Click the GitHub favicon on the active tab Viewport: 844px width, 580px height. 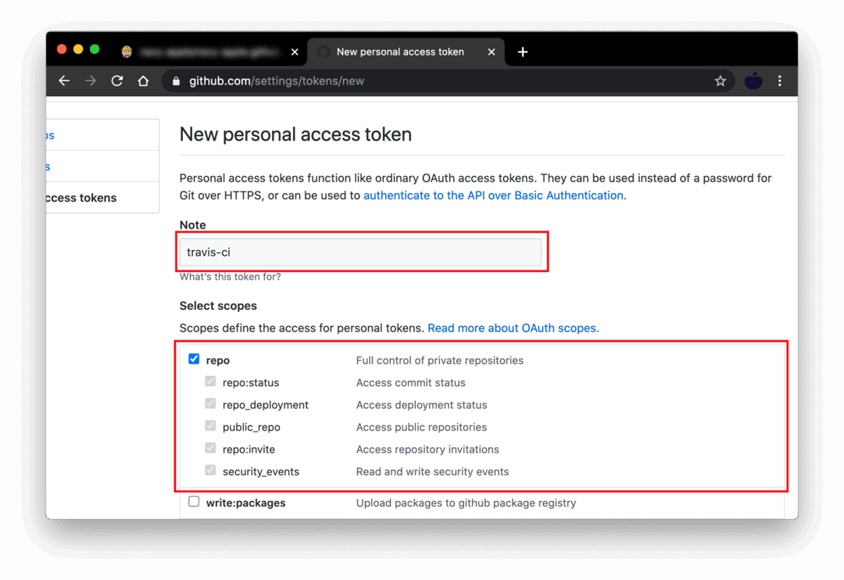click(322, 52)
